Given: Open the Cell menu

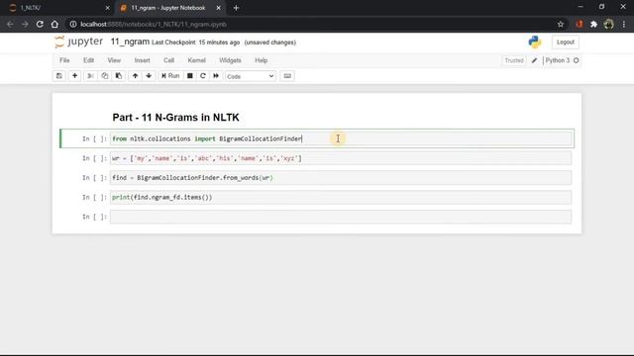Looking at the screenshot, I should (x=168, y=60).
